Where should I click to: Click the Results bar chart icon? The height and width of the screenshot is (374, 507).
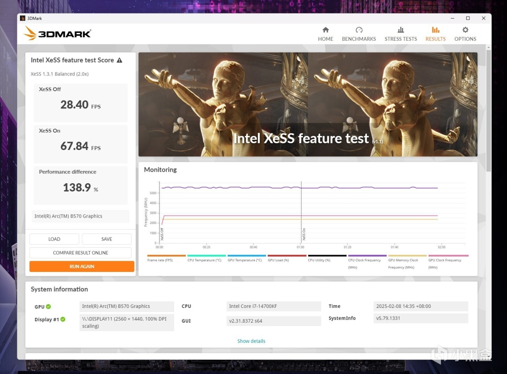436,30
